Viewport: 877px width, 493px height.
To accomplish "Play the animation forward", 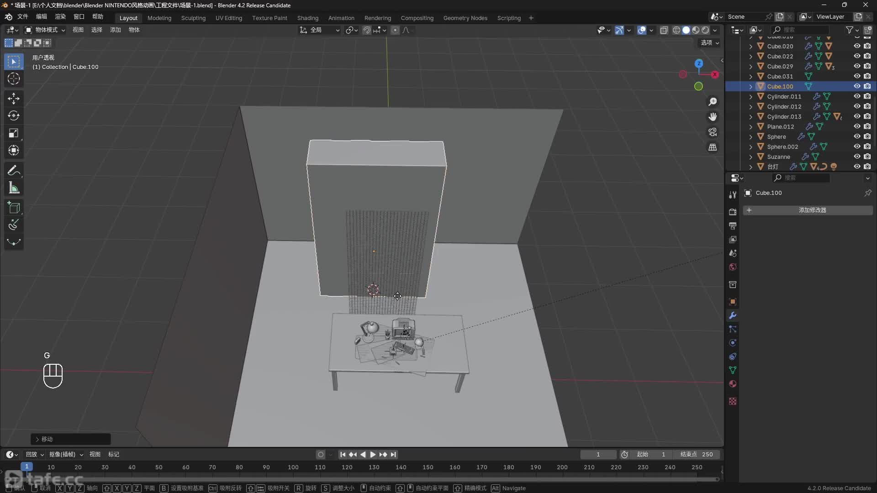I will 373,455.
